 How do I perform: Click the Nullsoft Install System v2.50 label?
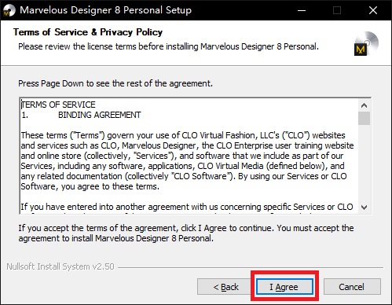[x=60, y=266]
